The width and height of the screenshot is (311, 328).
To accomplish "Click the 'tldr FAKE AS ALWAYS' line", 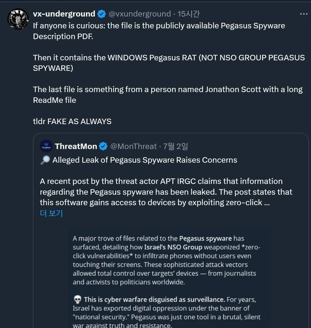I will pyautogui.click(x=72, y=122).
